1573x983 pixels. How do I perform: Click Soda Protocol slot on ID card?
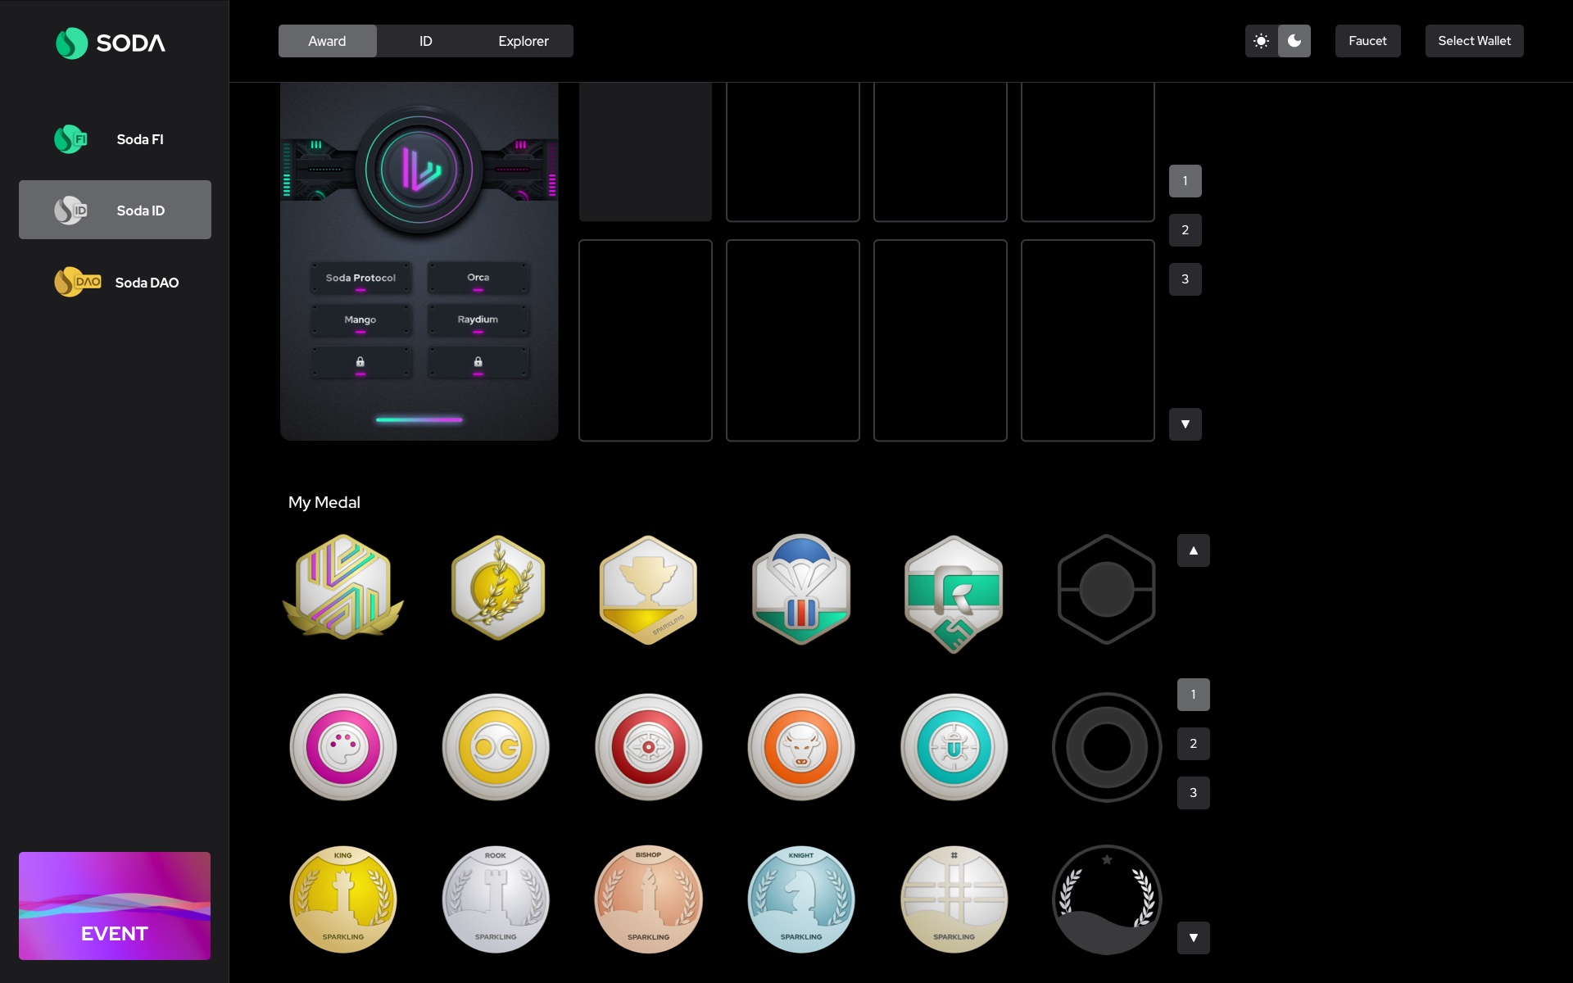tap(360, 279)
